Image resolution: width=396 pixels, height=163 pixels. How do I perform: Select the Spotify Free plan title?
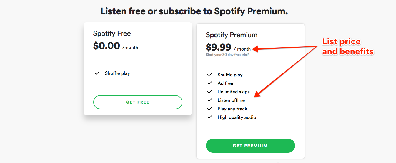click(x=112, y=33)
